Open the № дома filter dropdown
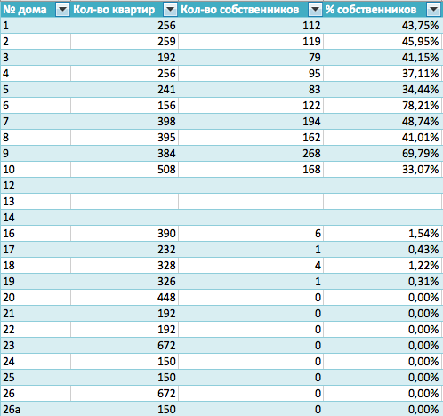The image size is (443, 416). (62, 10)
